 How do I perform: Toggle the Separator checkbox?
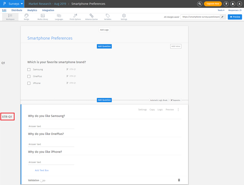click(x=172, y=100)
